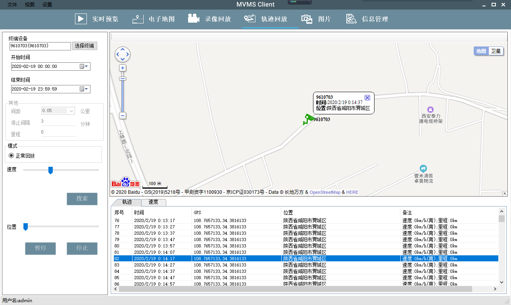
Task: Close the 9610703 map info popup
Action: pos(367,98)
